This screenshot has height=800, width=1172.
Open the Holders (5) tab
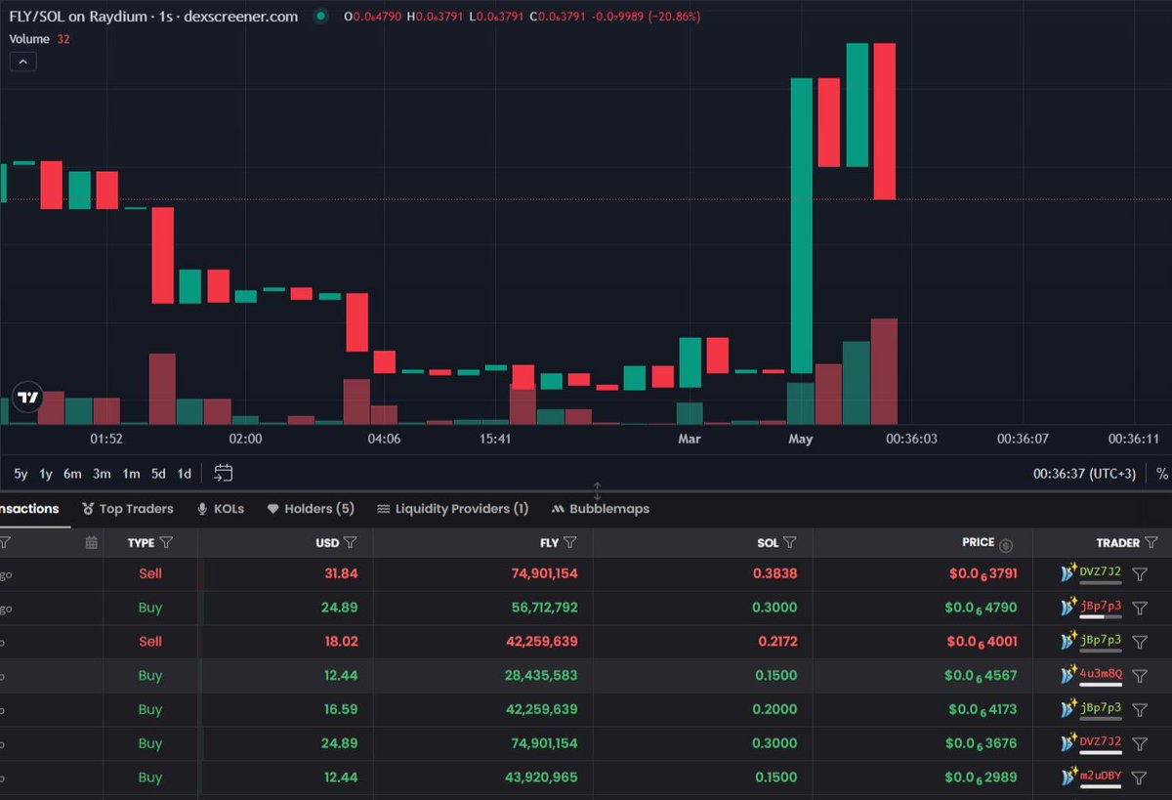tap(311, 509)
